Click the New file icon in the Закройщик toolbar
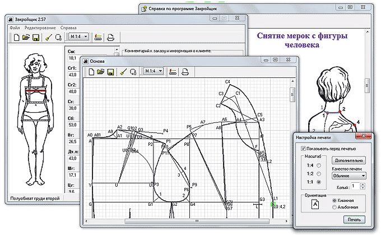The image size is (381, 235). point(17,38)
